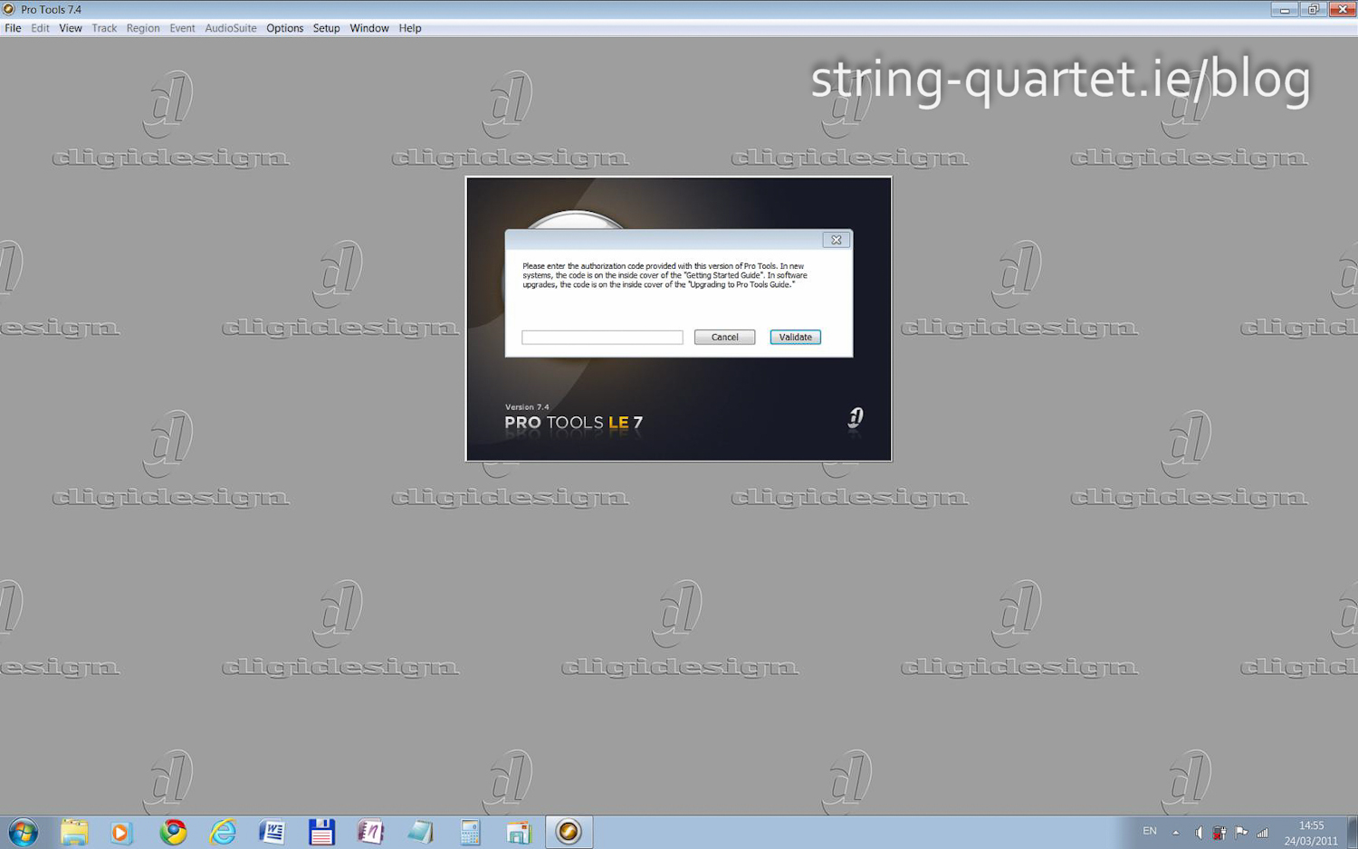
Task: Open the Track menu
Action: coord(104,28)
